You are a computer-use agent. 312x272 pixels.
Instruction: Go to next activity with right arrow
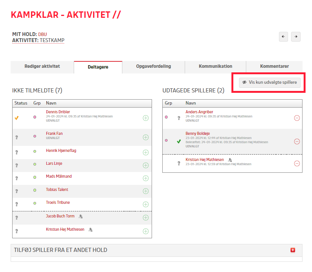pyautogui.click(x=296, y=37)
